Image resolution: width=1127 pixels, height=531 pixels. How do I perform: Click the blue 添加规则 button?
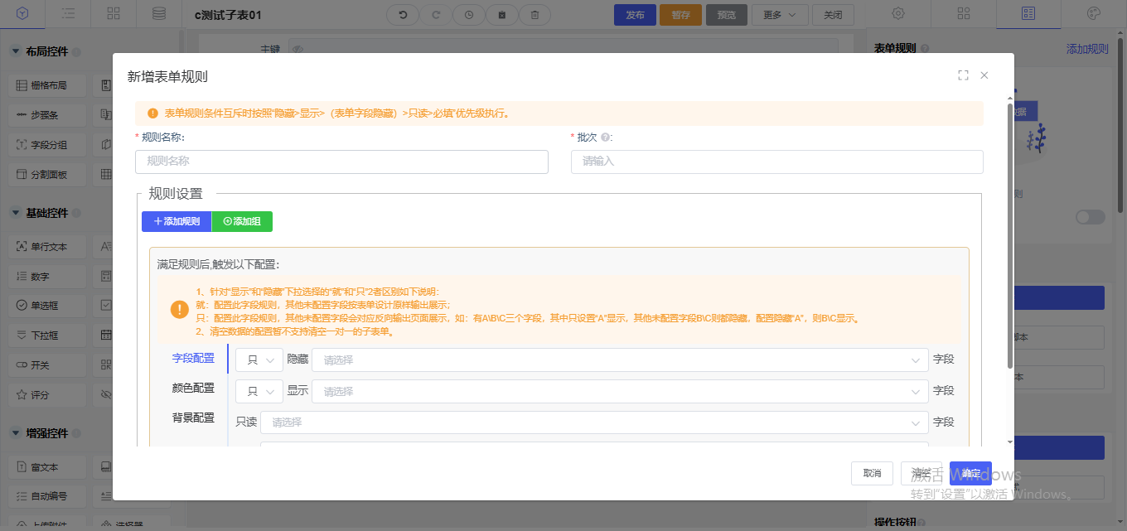tap(177, 221)
